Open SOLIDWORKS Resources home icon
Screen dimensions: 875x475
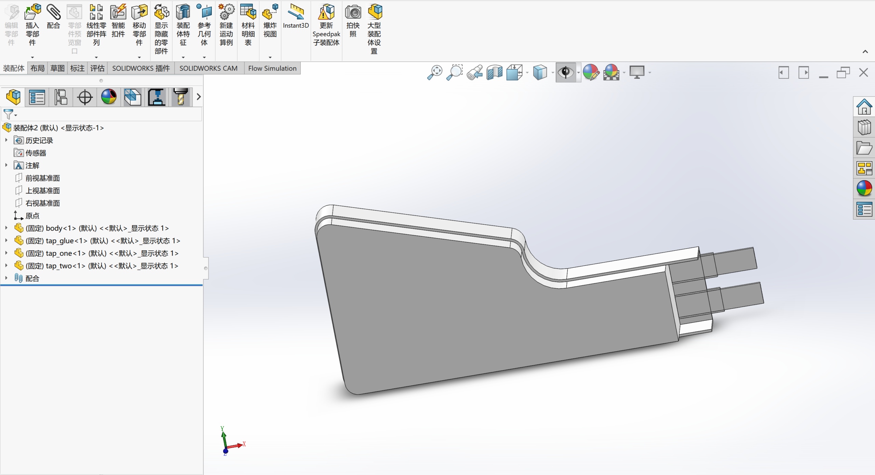(x=864, y=107)
